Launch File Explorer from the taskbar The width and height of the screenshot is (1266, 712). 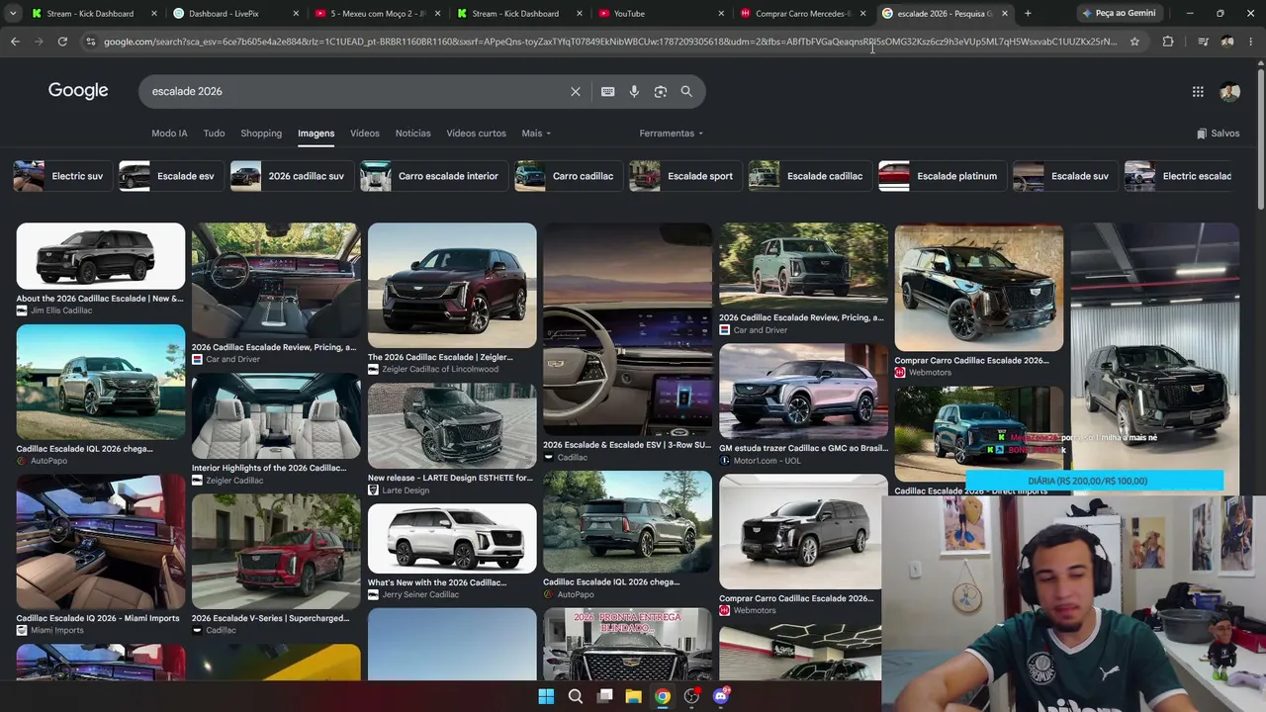tap(633, 696)
